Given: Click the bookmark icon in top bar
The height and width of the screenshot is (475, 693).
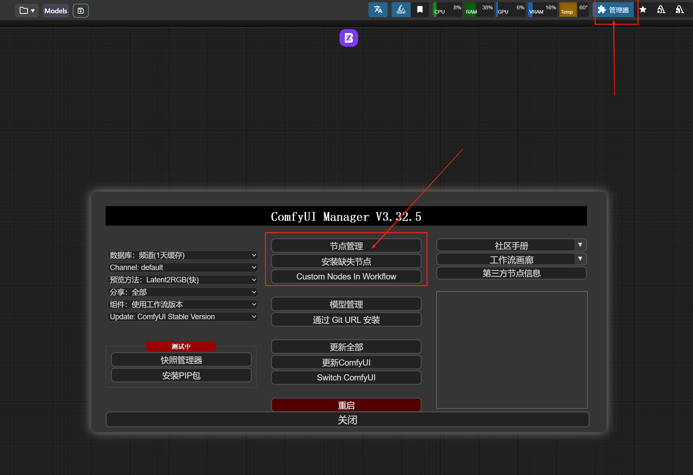Looking at the screenshot, I should (x=420, y=9).
